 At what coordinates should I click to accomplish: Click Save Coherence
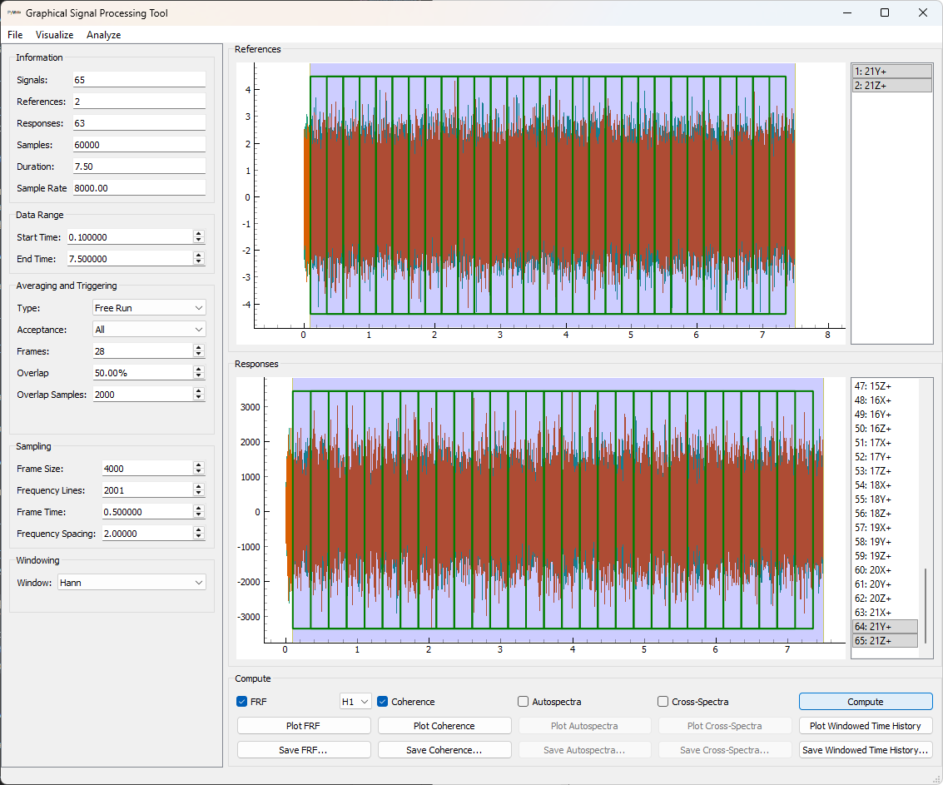click(444, 749)
